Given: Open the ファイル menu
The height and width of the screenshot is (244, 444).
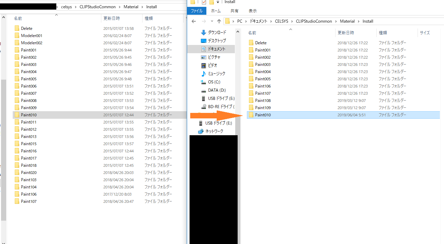Looking at the screenshot, I should [x=196, y=11].
